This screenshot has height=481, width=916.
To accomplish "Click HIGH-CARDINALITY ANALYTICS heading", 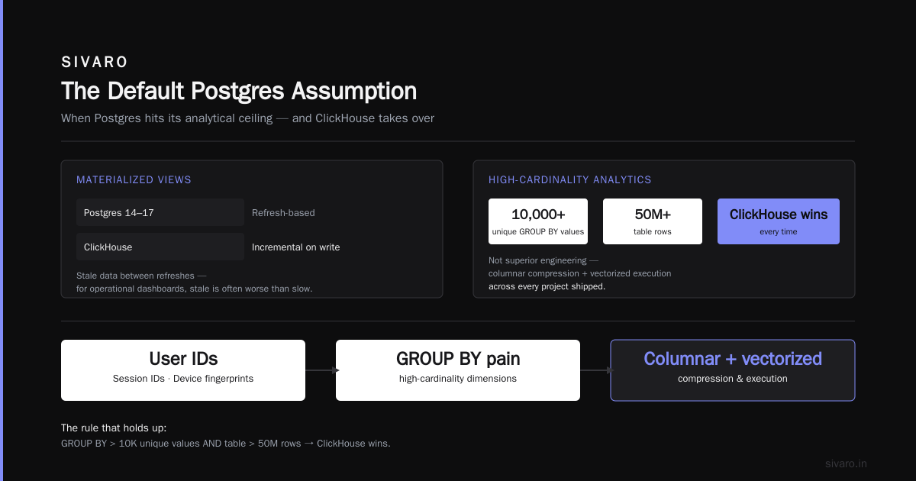I will point(570,180).
